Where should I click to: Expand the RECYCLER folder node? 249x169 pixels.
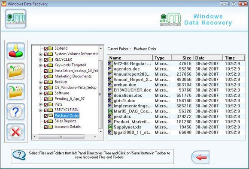41,59
